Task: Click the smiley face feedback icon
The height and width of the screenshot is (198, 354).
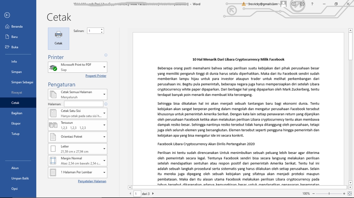Action: coord(294,4)
